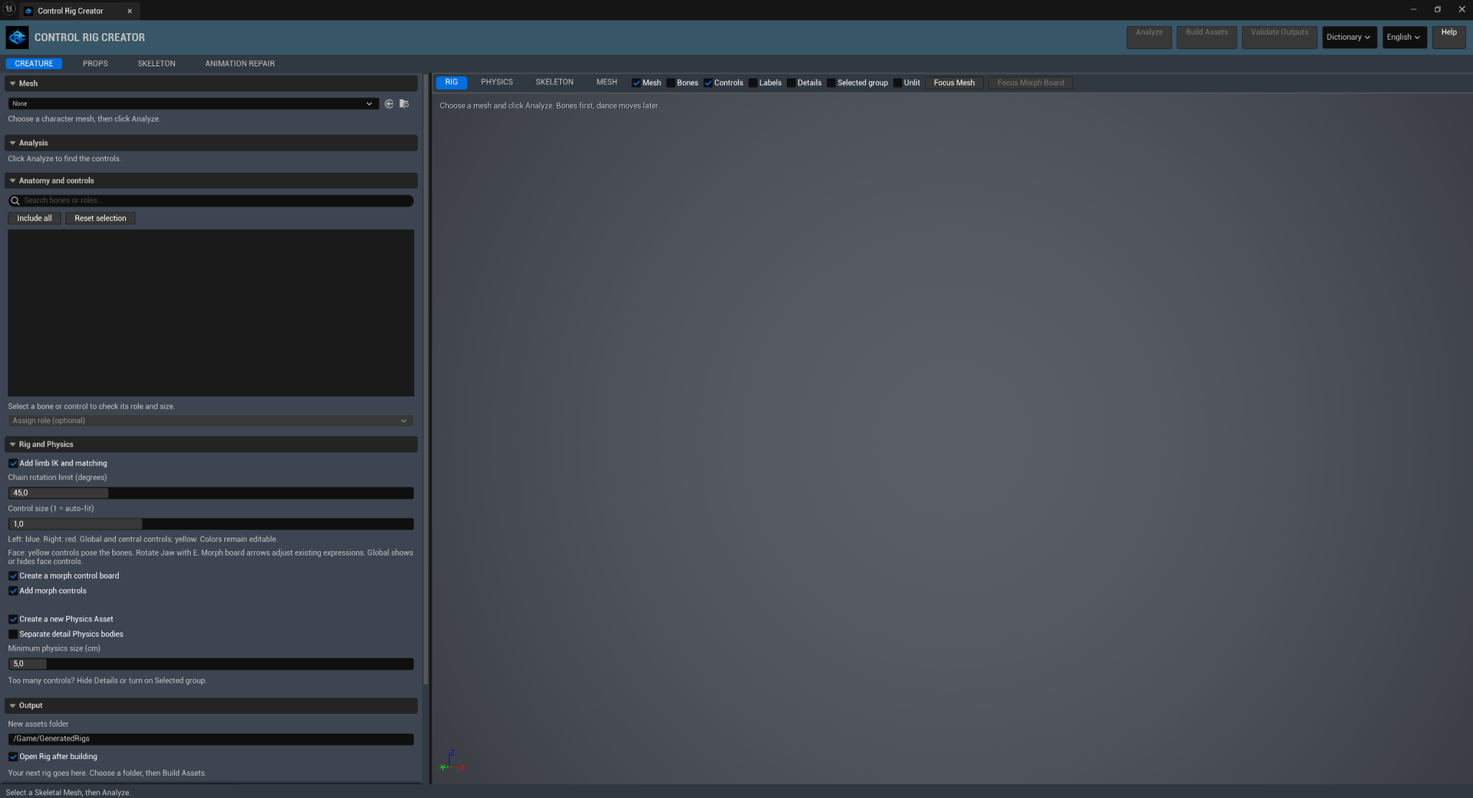Collapse the Analysis section
The image size is (1473, 798).
click(x=12, y=143)
